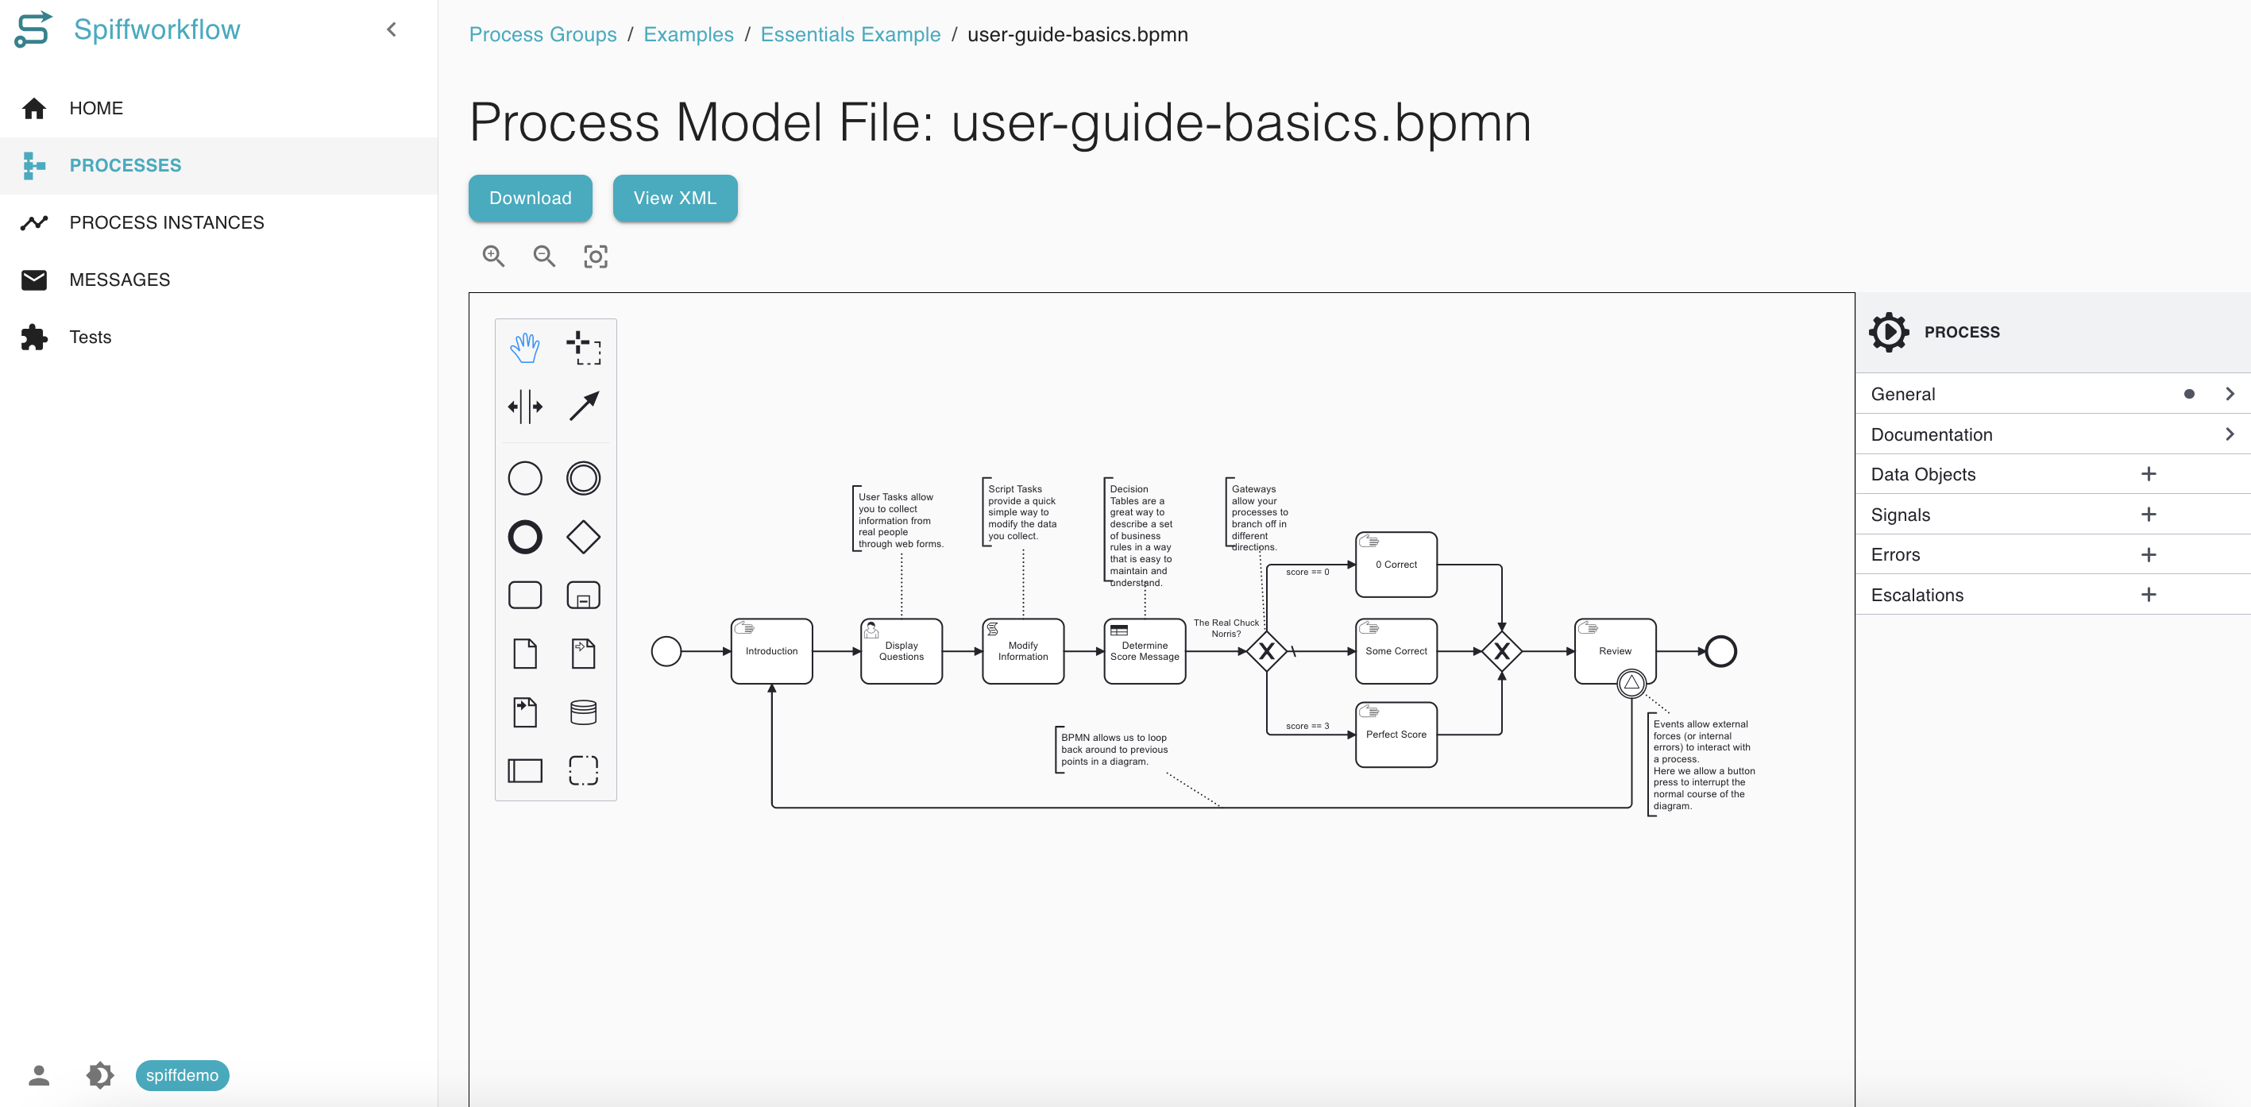
Task: Select the Display Questions user task
Action: click(901, 651)
